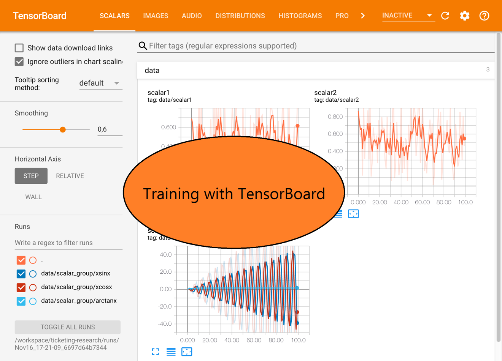Toggle log scale on scalar3 chart
This screenshot has height=361, width=502.
(171, 352)
